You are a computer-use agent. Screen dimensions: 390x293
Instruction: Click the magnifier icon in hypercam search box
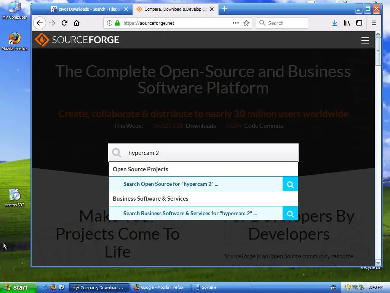click(x=117, y=153)
